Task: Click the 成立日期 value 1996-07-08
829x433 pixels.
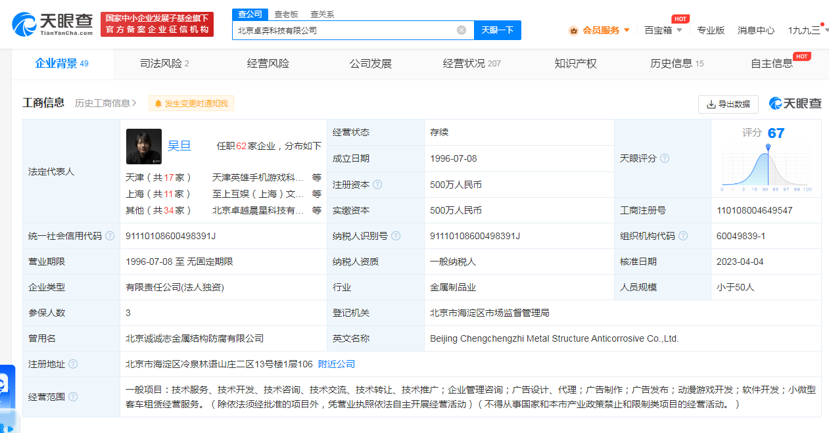Action: point(454,158)
